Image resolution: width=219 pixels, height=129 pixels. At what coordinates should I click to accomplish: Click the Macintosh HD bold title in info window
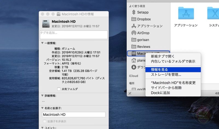[64, 21]
